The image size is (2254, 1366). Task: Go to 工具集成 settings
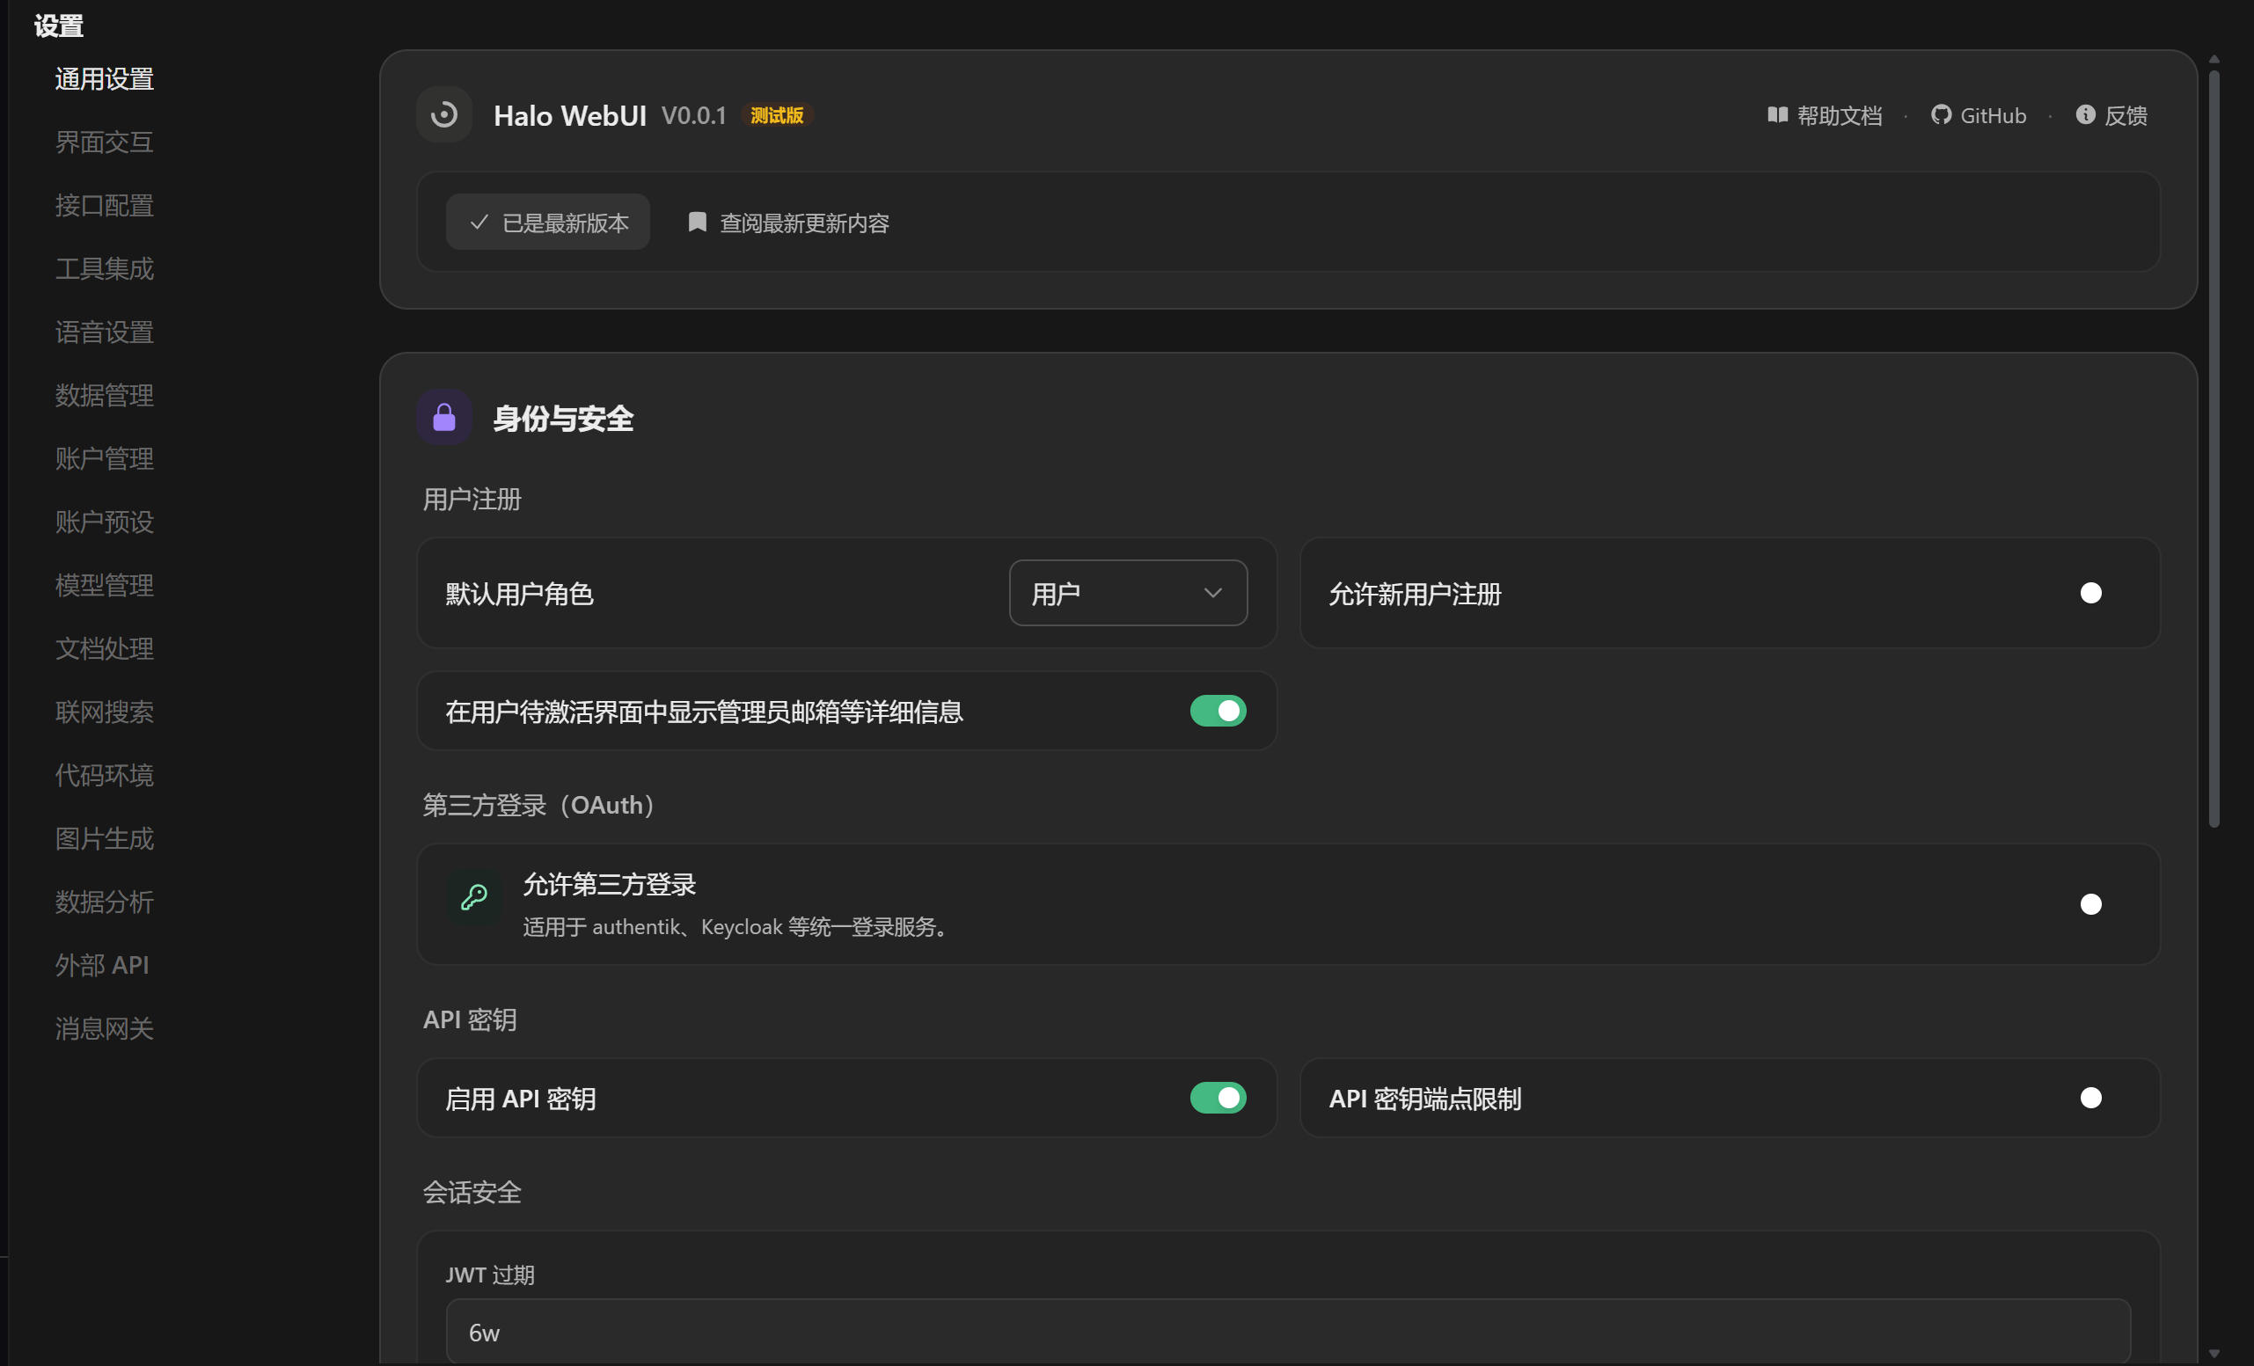pyautogui.click(x=105, y=269)
